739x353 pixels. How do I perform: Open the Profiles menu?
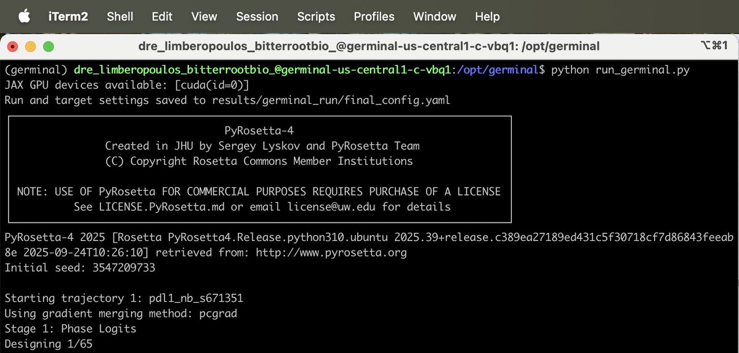point(374,17)
